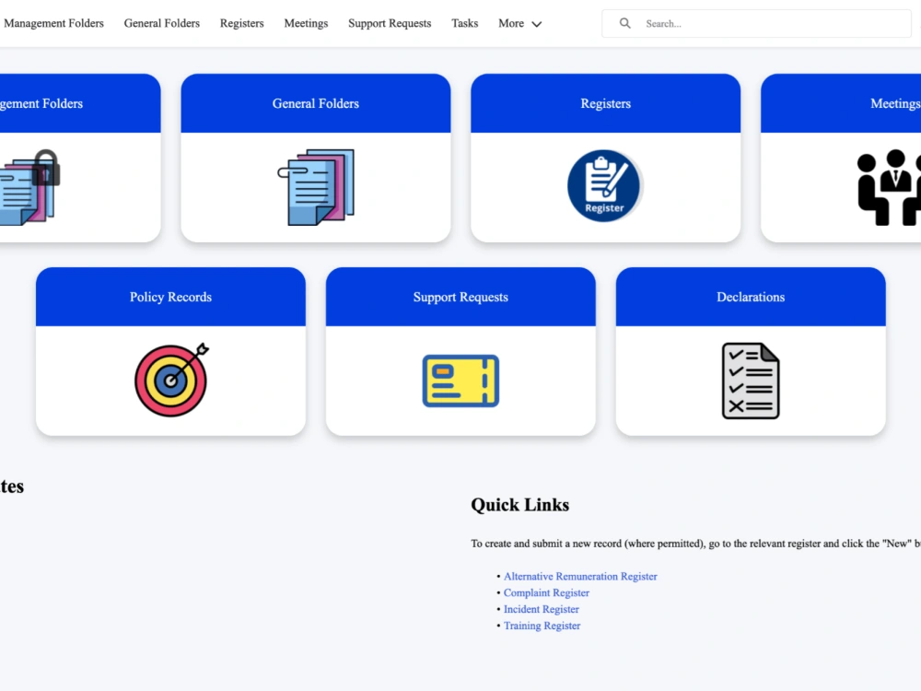Open the Declarations checklist document icon
The width and height of the screenshot is (921, 691).
click(751, 381)
